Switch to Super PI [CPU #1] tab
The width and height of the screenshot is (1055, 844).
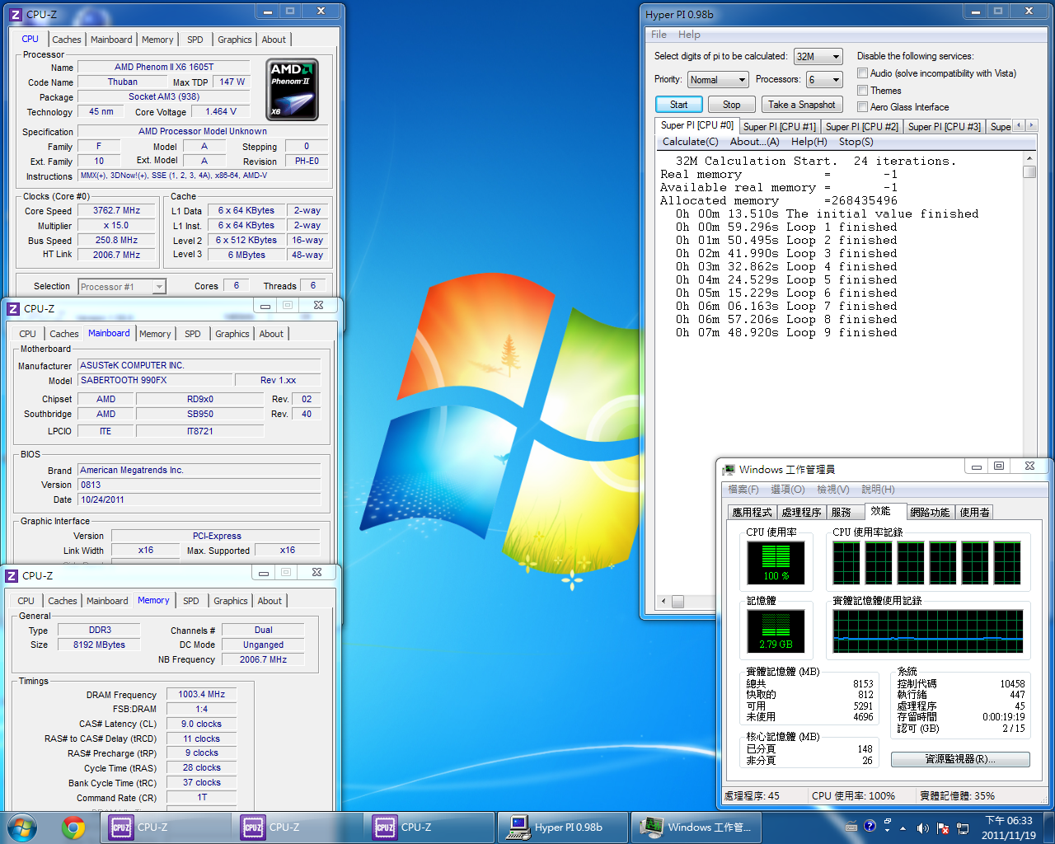tap(779, 126)
